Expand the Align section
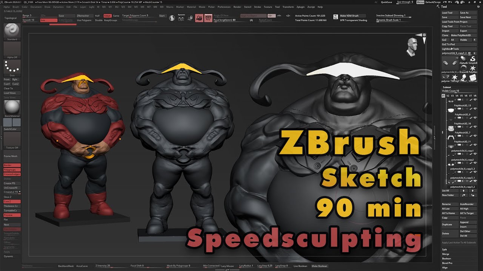This screenshot has width=483, height=271. (x=445, y=268)
